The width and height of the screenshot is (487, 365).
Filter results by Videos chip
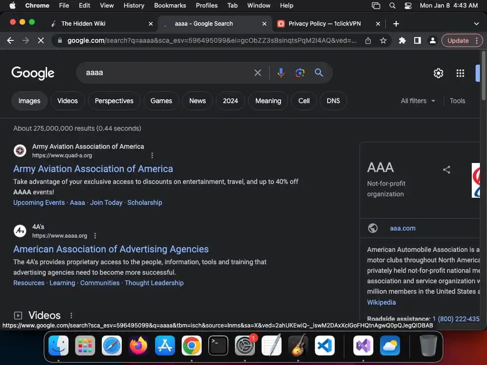click(68, 101)
